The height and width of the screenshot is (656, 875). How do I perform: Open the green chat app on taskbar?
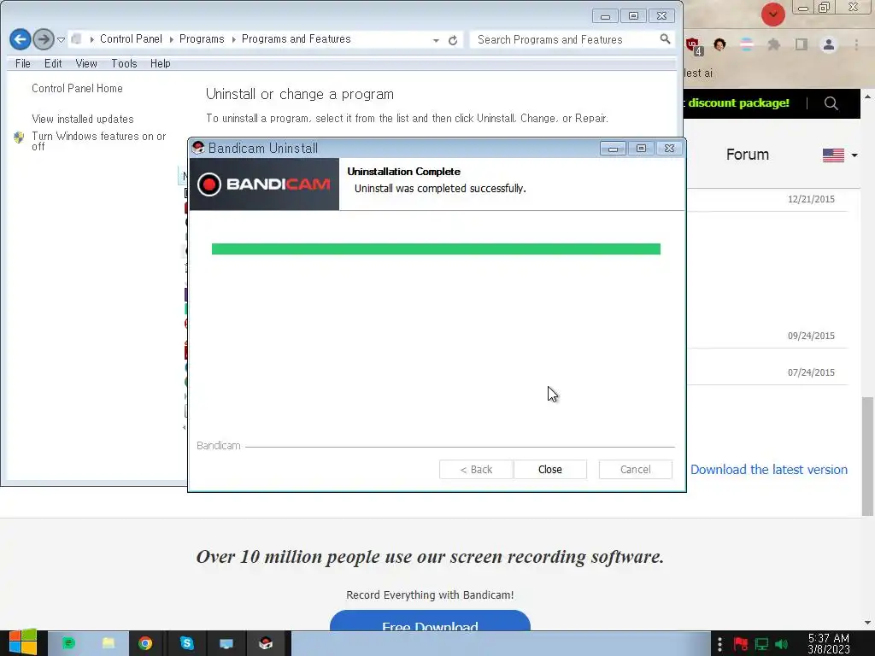[x=68, y=643]
